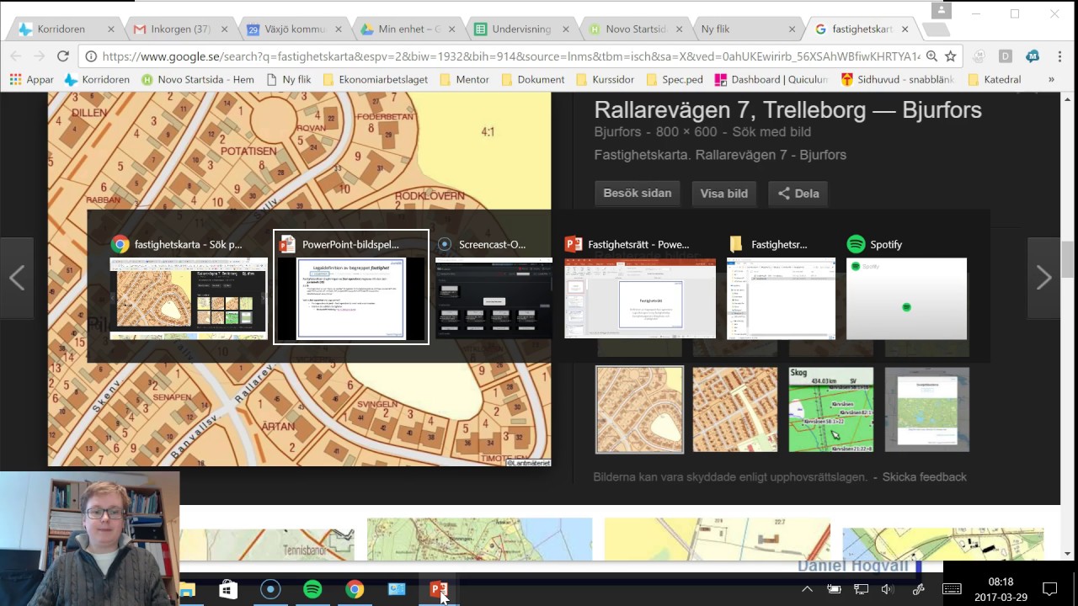Go to next image with right arrow
The height and width of the screenshot is (606, 1078).
tap(1043, 278)
